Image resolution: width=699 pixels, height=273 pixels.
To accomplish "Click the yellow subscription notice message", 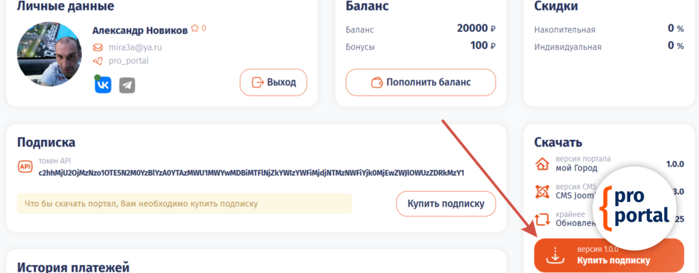I will 184,203.
